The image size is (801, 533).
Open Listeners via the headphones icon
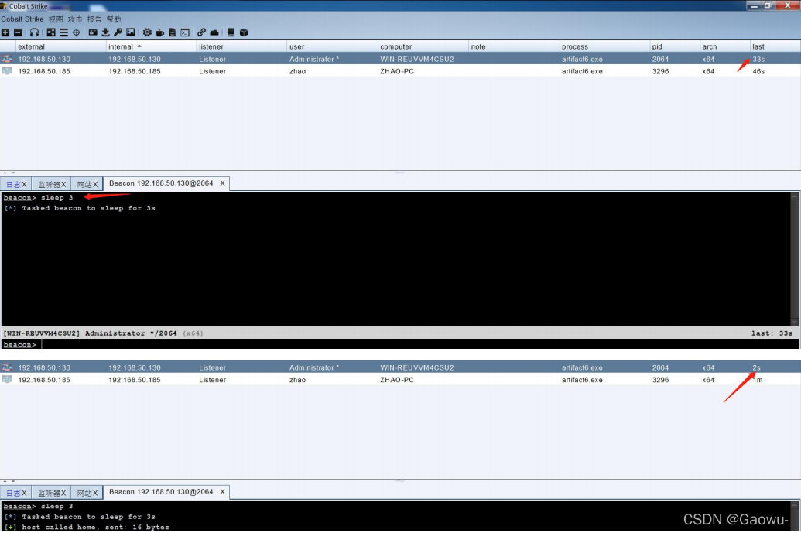coord(34,32)
